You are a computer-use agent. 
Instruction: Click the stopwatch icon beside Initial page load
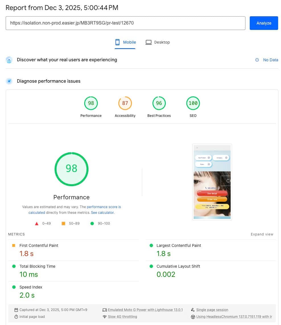point(16,317)
